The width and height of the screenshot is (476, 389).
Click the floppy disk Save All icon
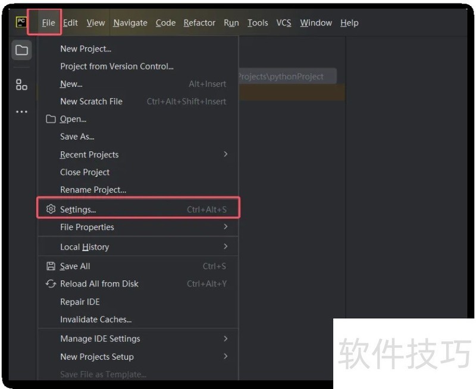coord(51,266)
